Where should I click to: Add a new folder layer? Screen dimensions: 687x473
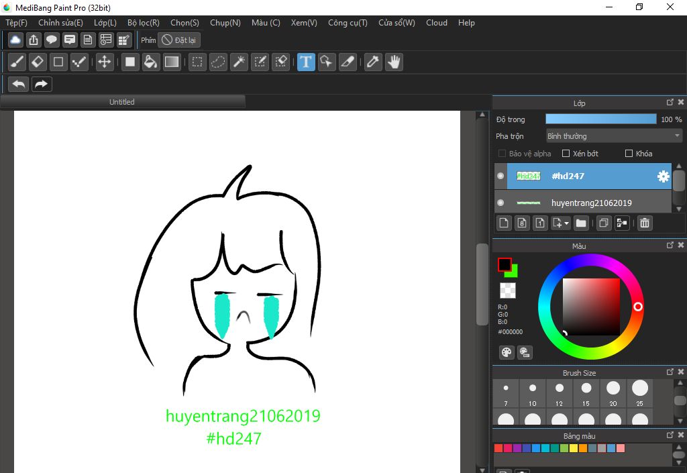click(x=581, y=223)
